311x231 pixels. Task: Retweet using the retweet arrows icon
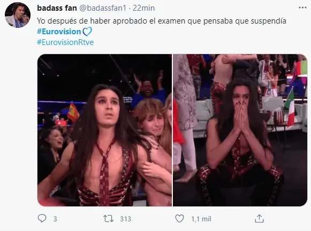pyautogui.click(x=108, y=219)
